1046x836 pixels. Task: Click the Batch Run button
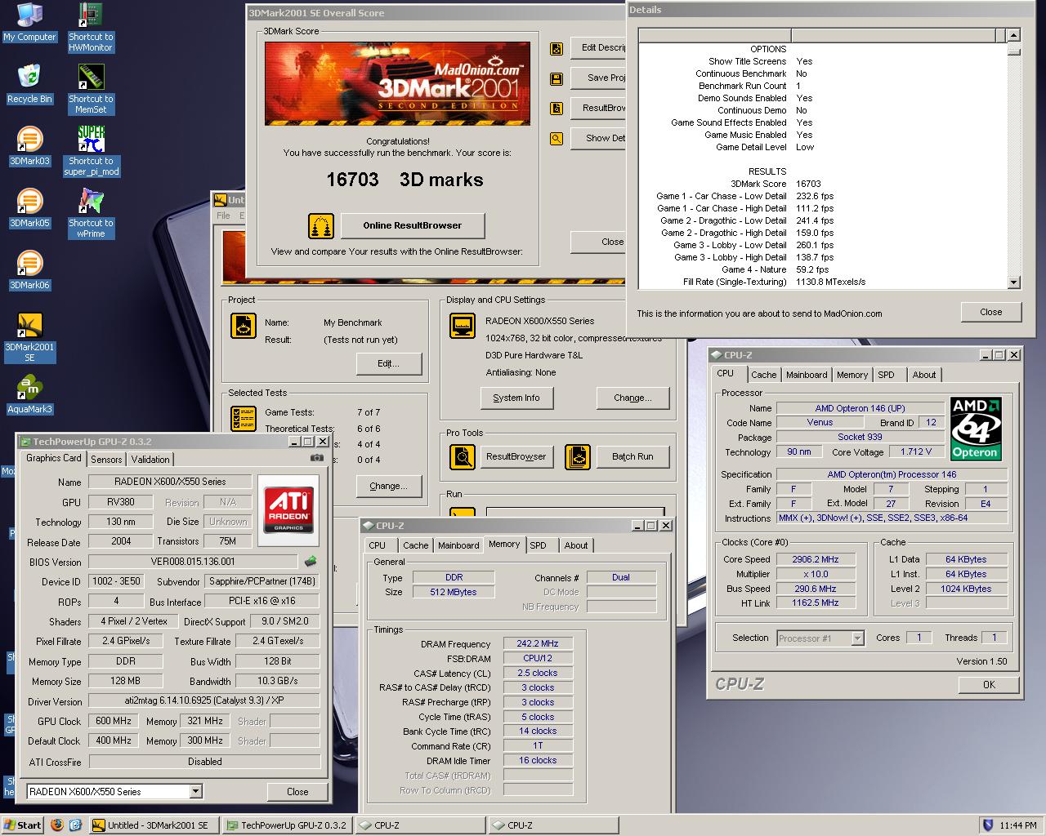pos(633,456)
